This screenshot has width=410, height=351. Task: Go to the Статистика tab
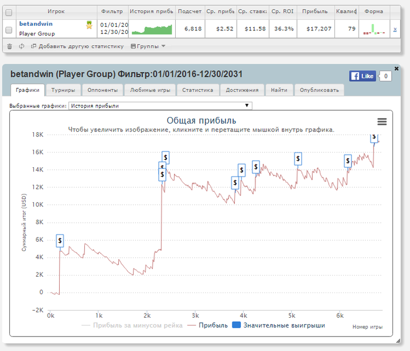click(x=198, y=90)
